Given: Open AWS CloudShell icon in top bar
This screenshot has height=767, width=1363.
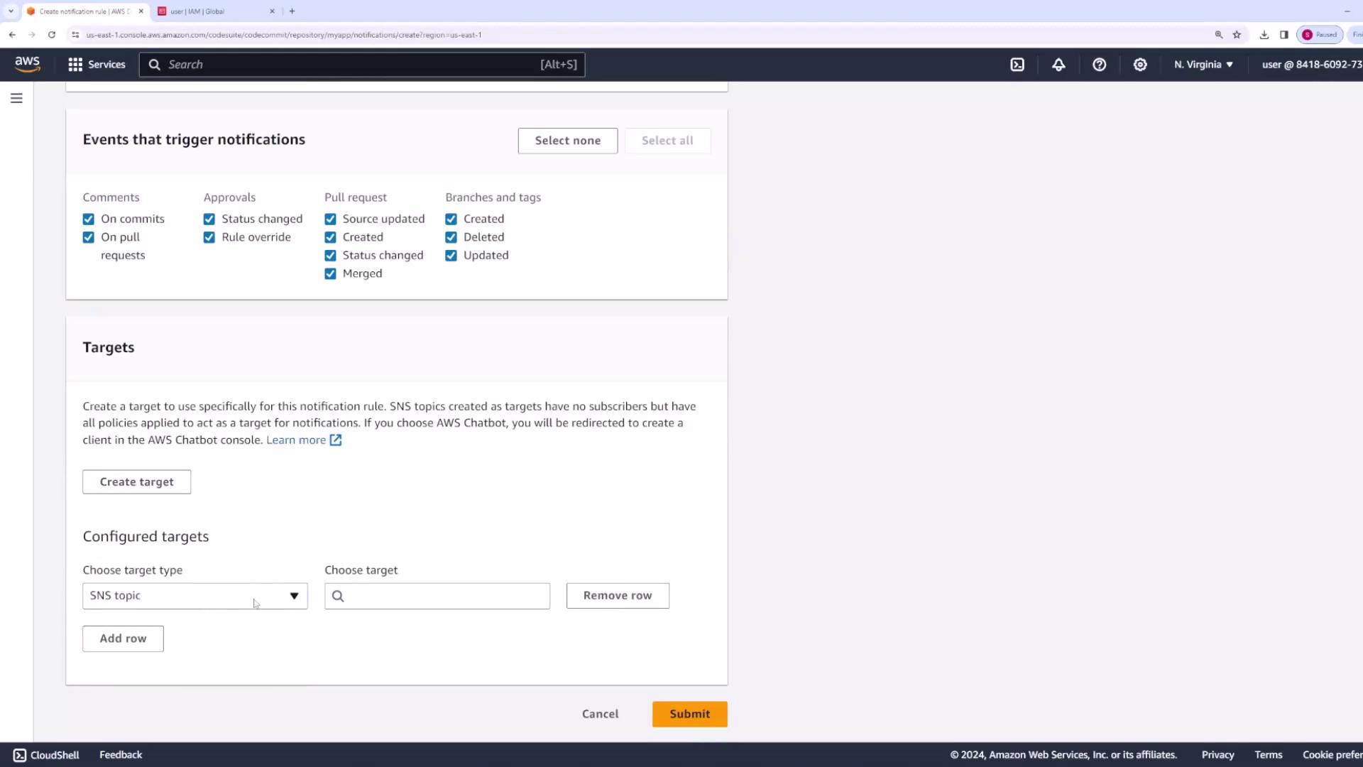Looking at the screenshot, I should (1017, 65).
